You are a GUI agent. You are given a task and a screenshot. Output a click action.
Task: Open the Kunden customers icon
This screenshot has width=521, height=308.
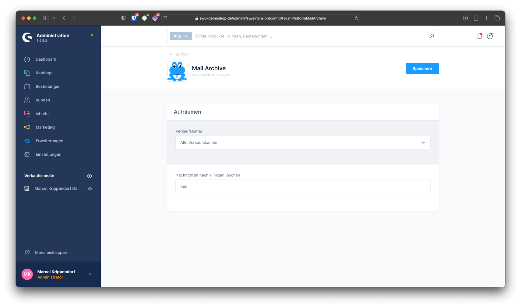click(27, 100)
